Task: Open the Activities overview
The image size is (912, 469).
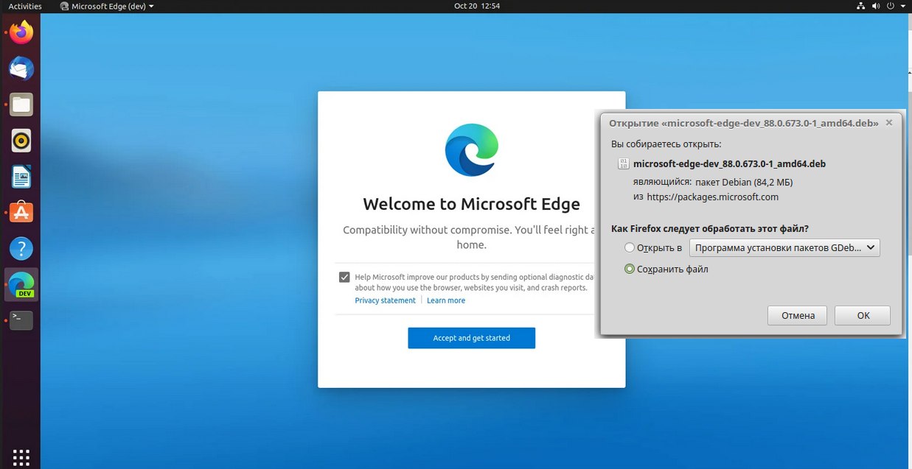Action: pos(25,6)
